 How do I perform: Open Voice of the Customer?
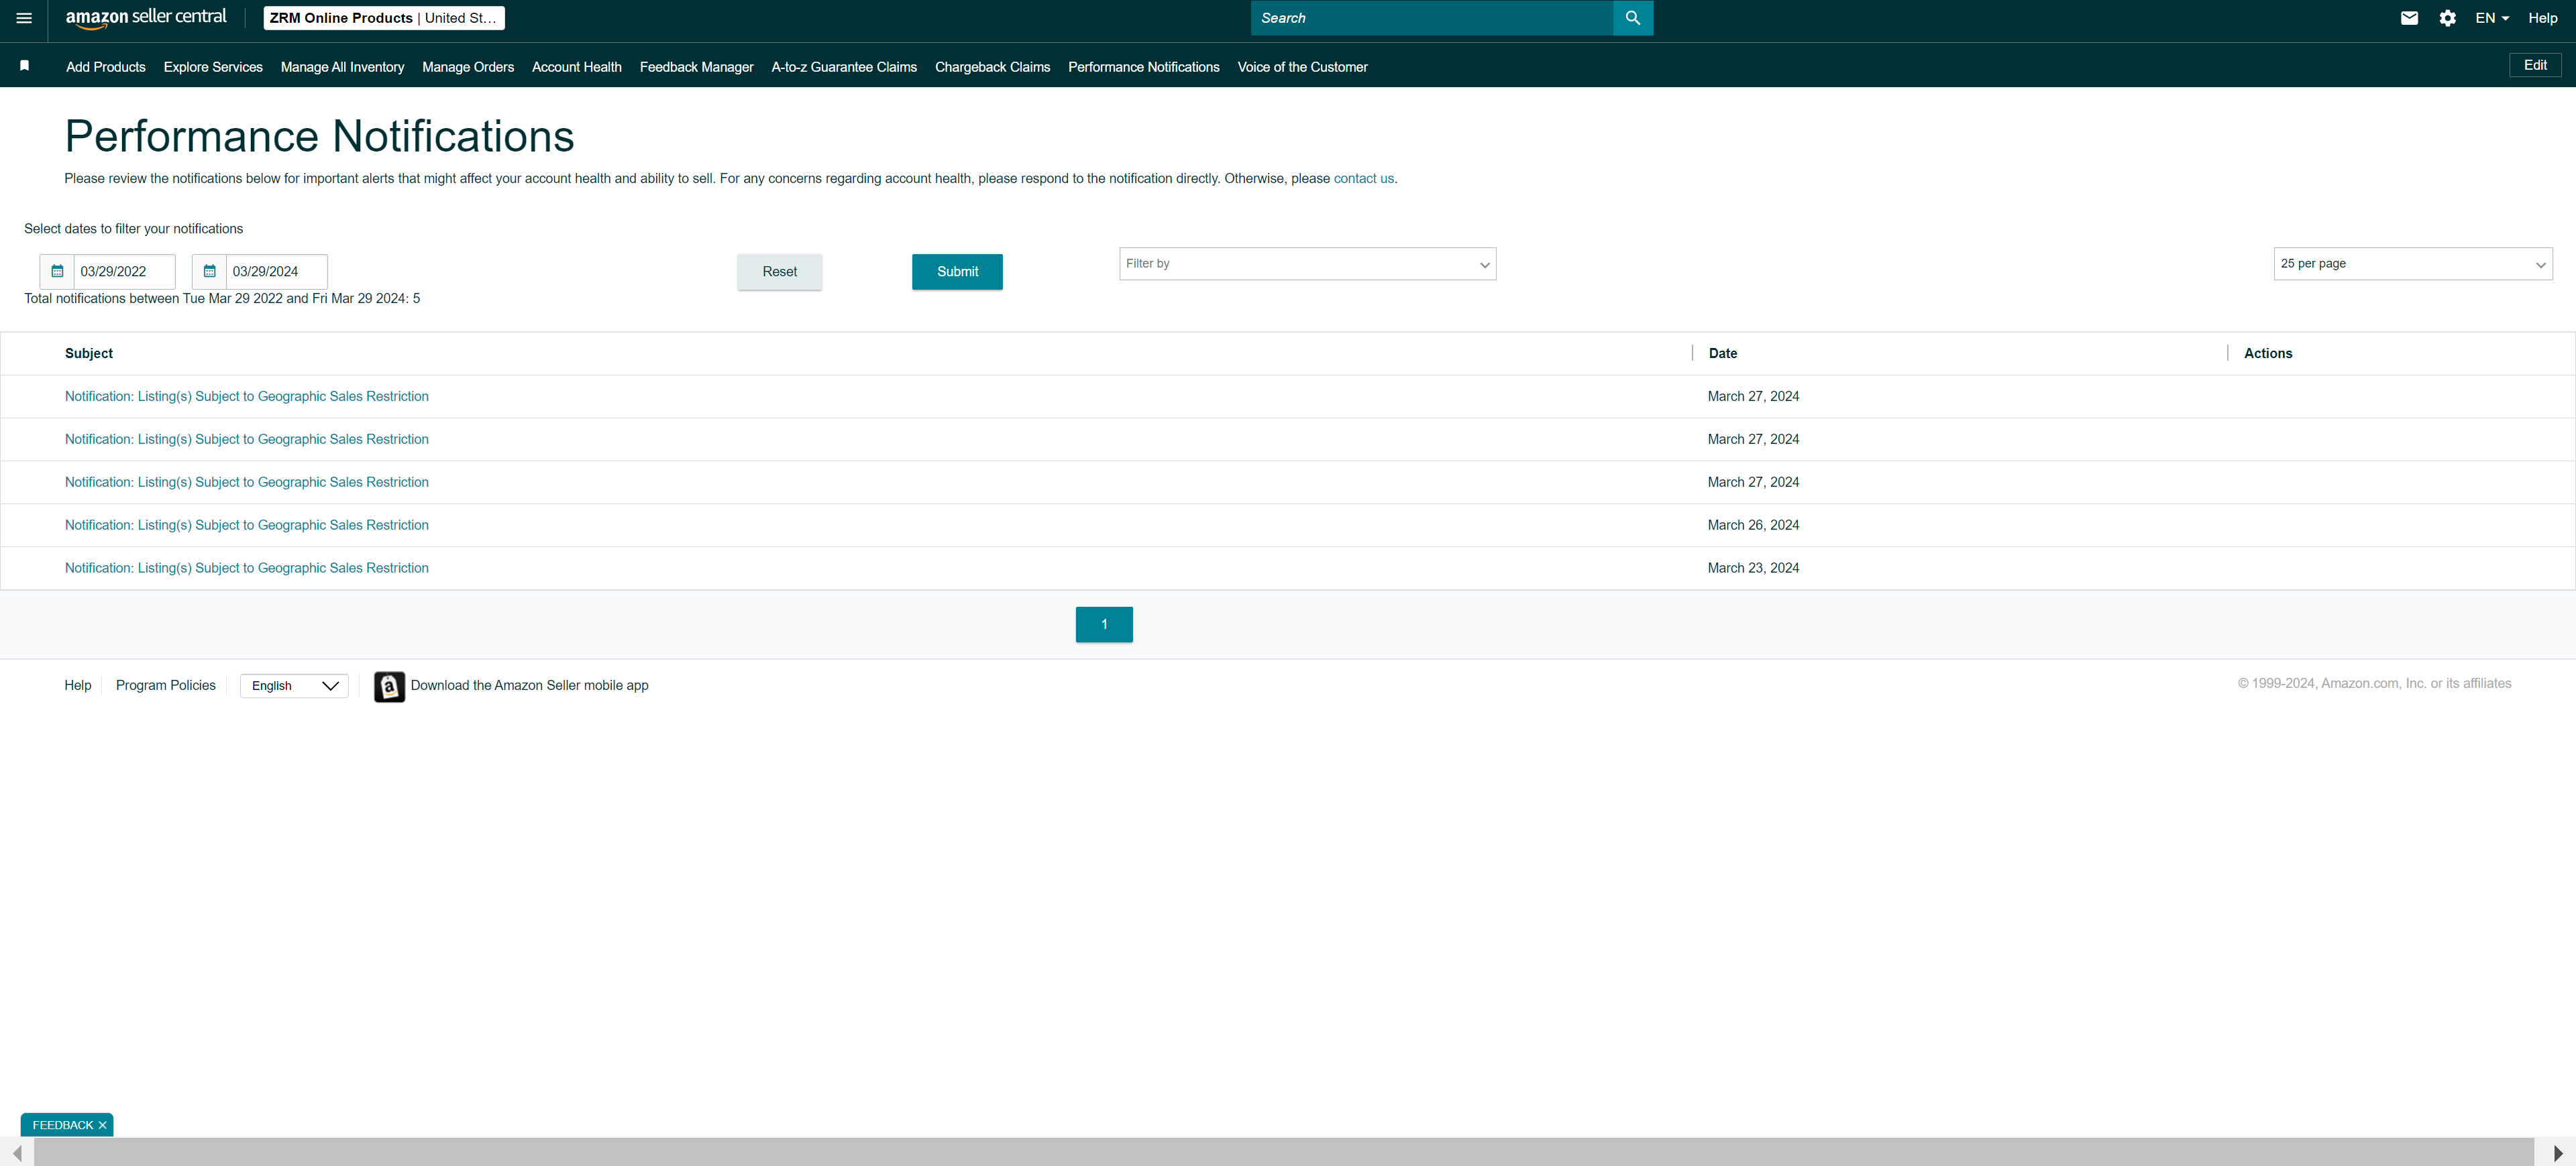coord(1302,67)
